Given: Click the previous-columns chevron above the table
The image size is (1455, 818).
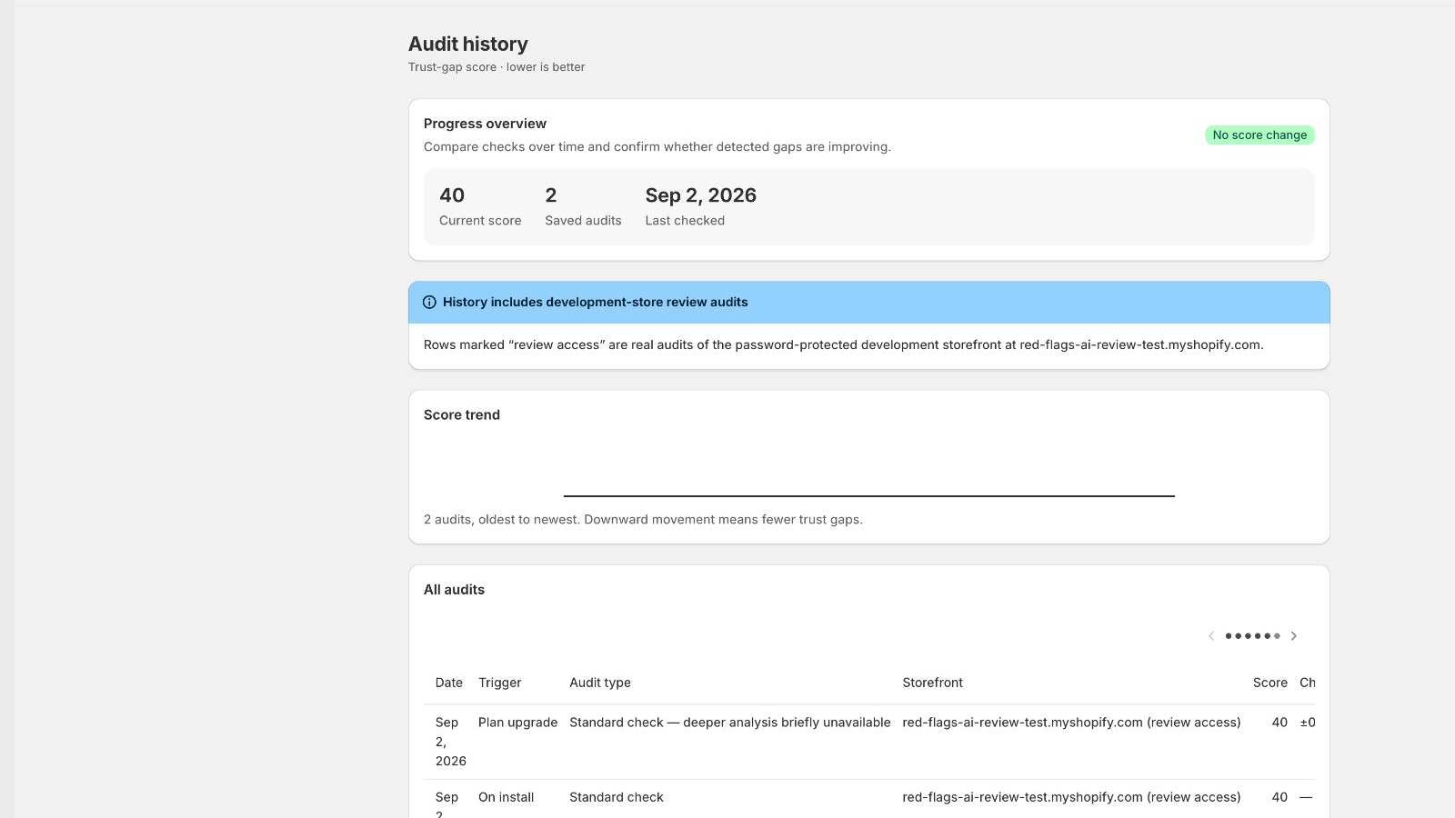Looking at the screenshot, I should (1211, 636).
